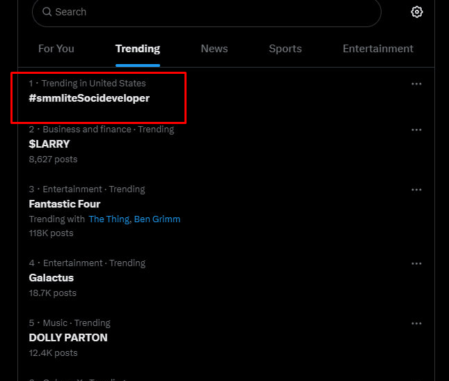
Task: Go to the Entertainment tab
Action: [378, 49]
